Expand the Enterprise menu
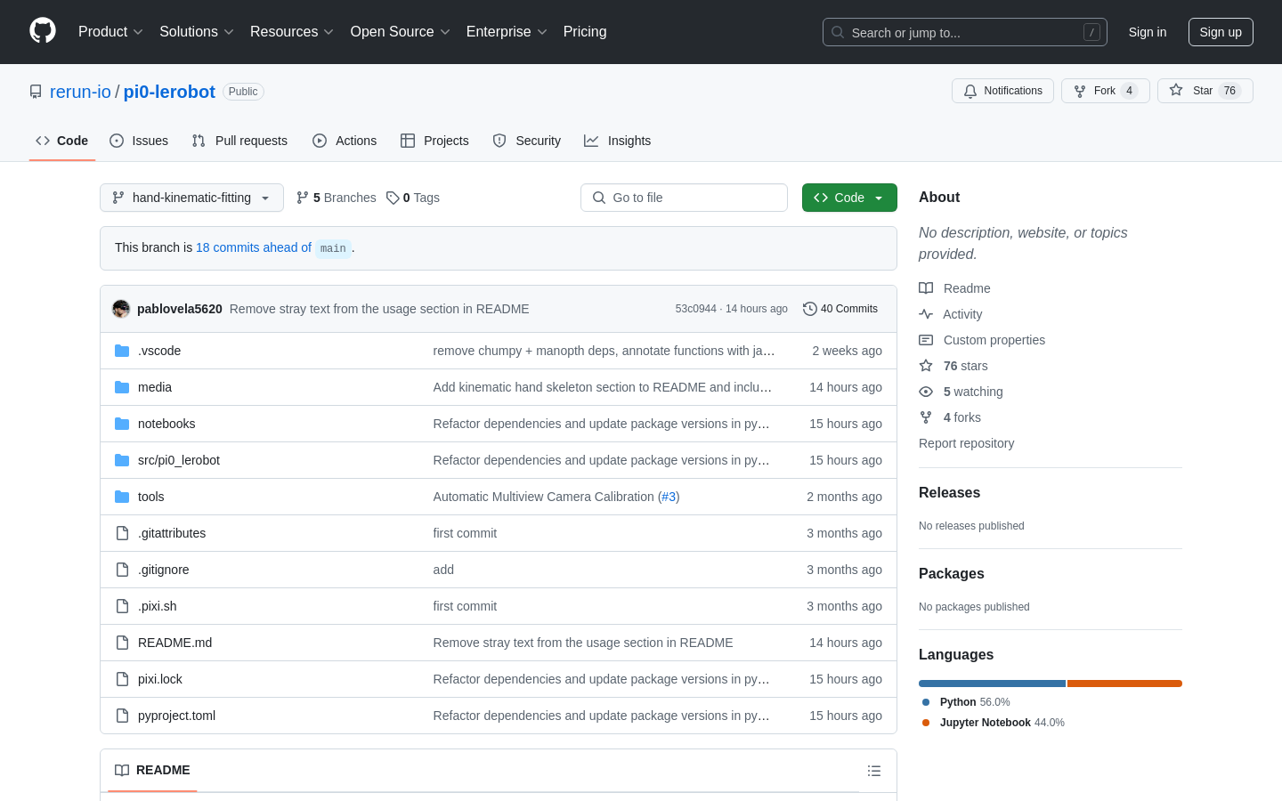 tap(507, 31)
